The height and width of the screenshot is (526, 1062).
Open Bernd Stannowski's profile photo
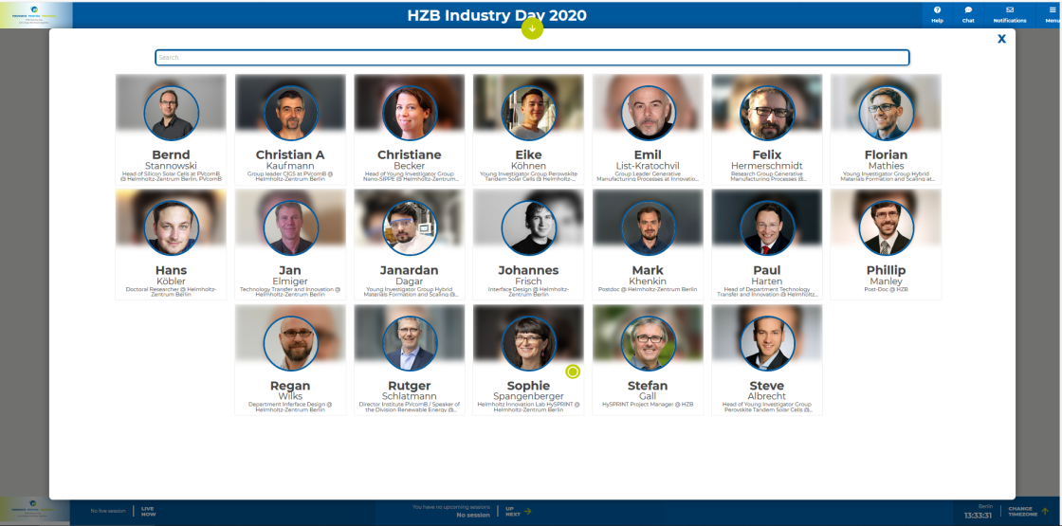pyautogui.click(x=172, y=113)
